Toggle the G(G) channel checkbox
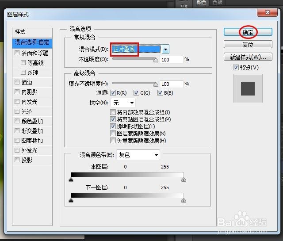 136,93
